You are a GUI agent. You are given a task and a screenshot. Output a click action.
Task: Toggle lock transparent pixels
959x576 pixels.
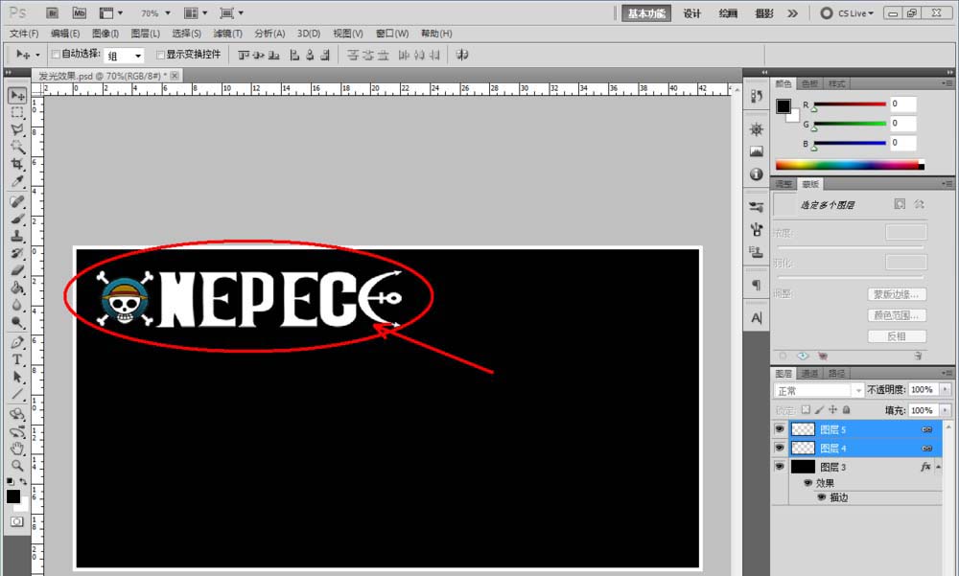[807, 409]
